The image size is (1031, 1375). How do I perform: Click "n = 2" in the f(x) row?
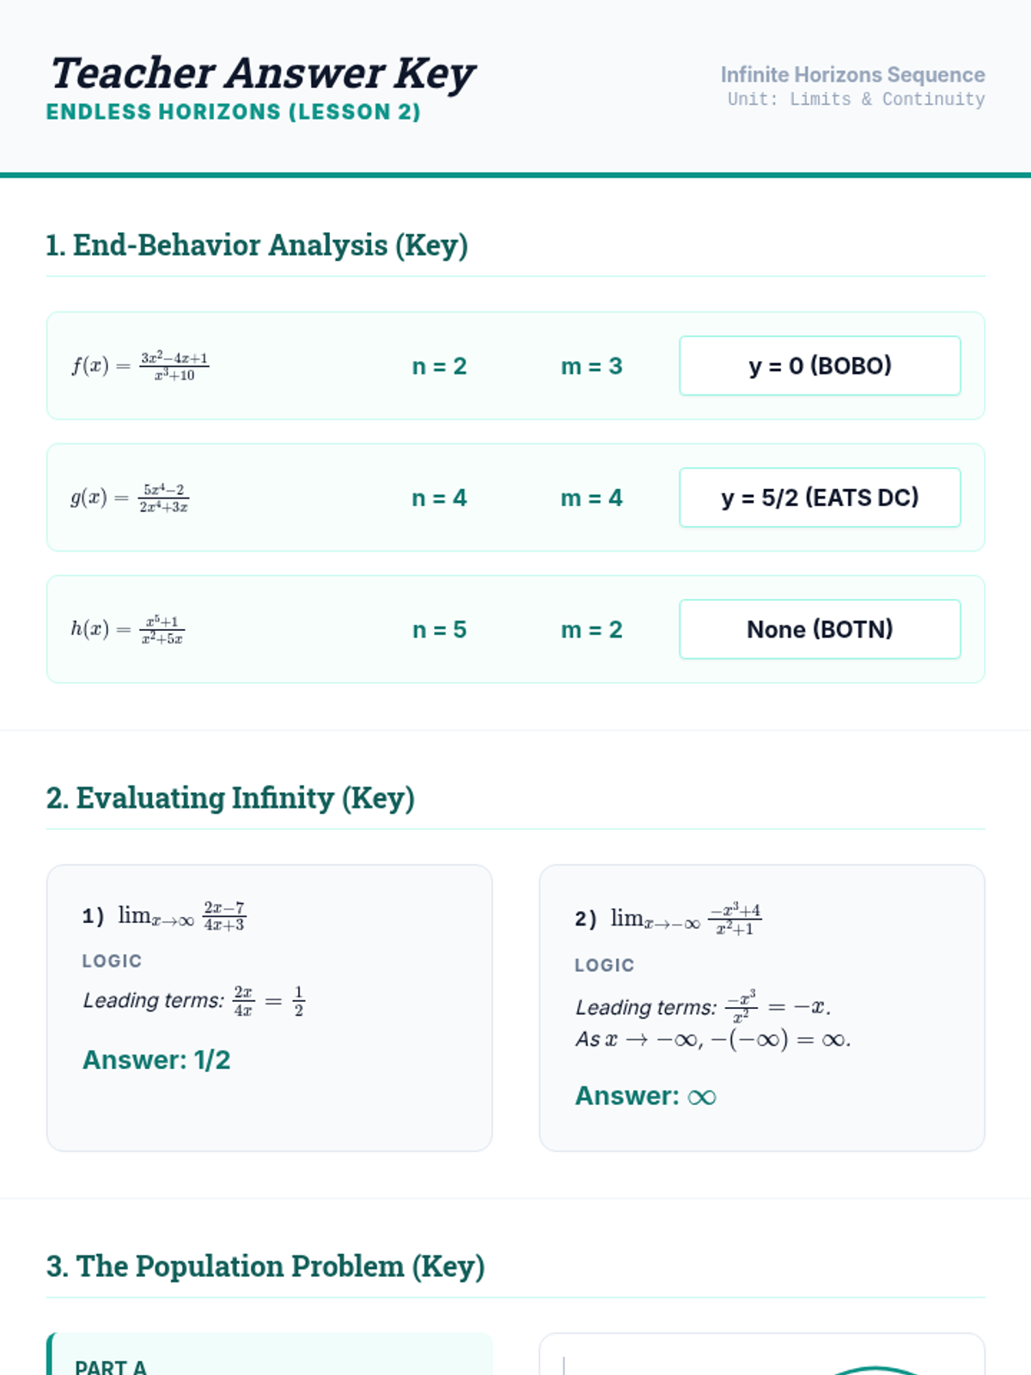coord(439,366)
